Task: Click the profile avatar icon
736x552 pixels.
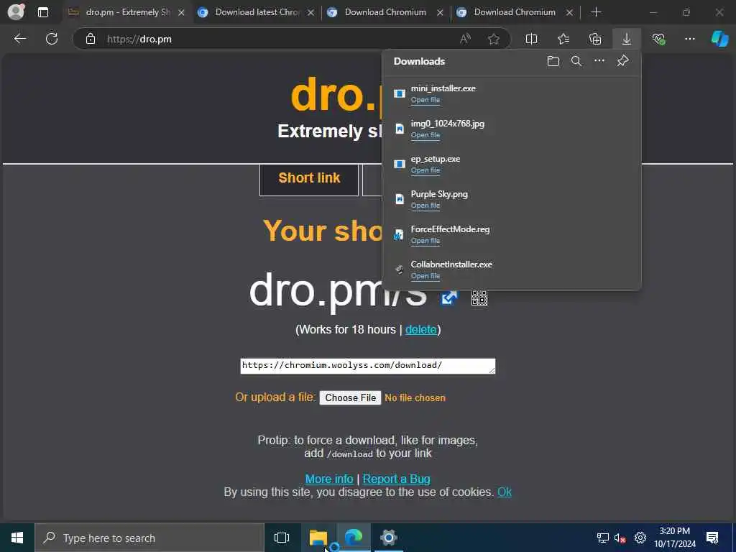Action: point(16,11)
